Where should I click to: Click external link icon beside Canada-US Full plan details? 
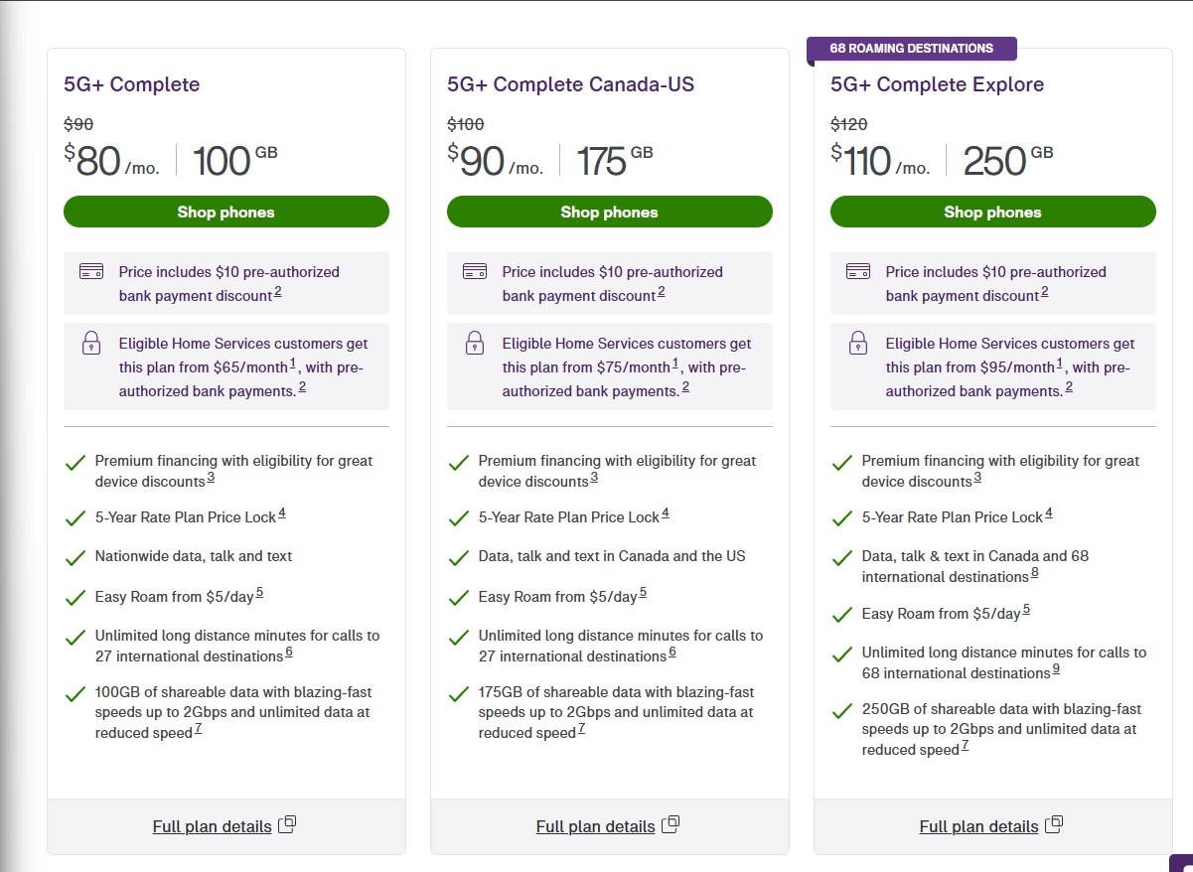[x=671, y=824]
